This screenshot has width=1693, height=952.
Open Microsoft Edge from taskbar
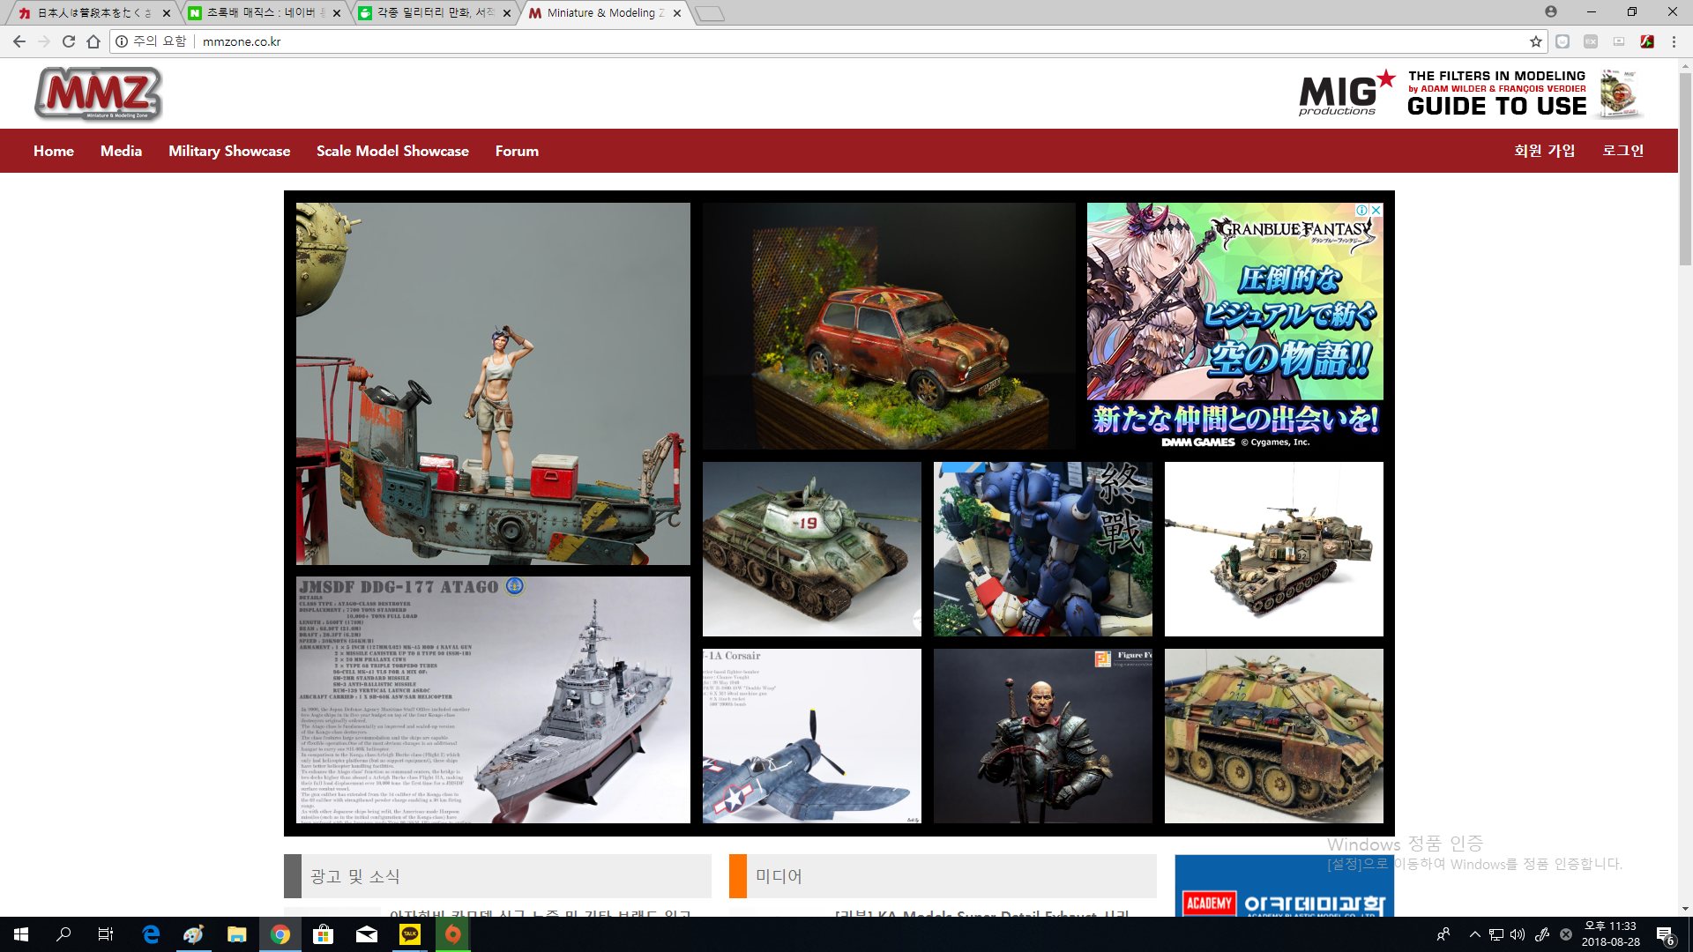pos(151,934)
